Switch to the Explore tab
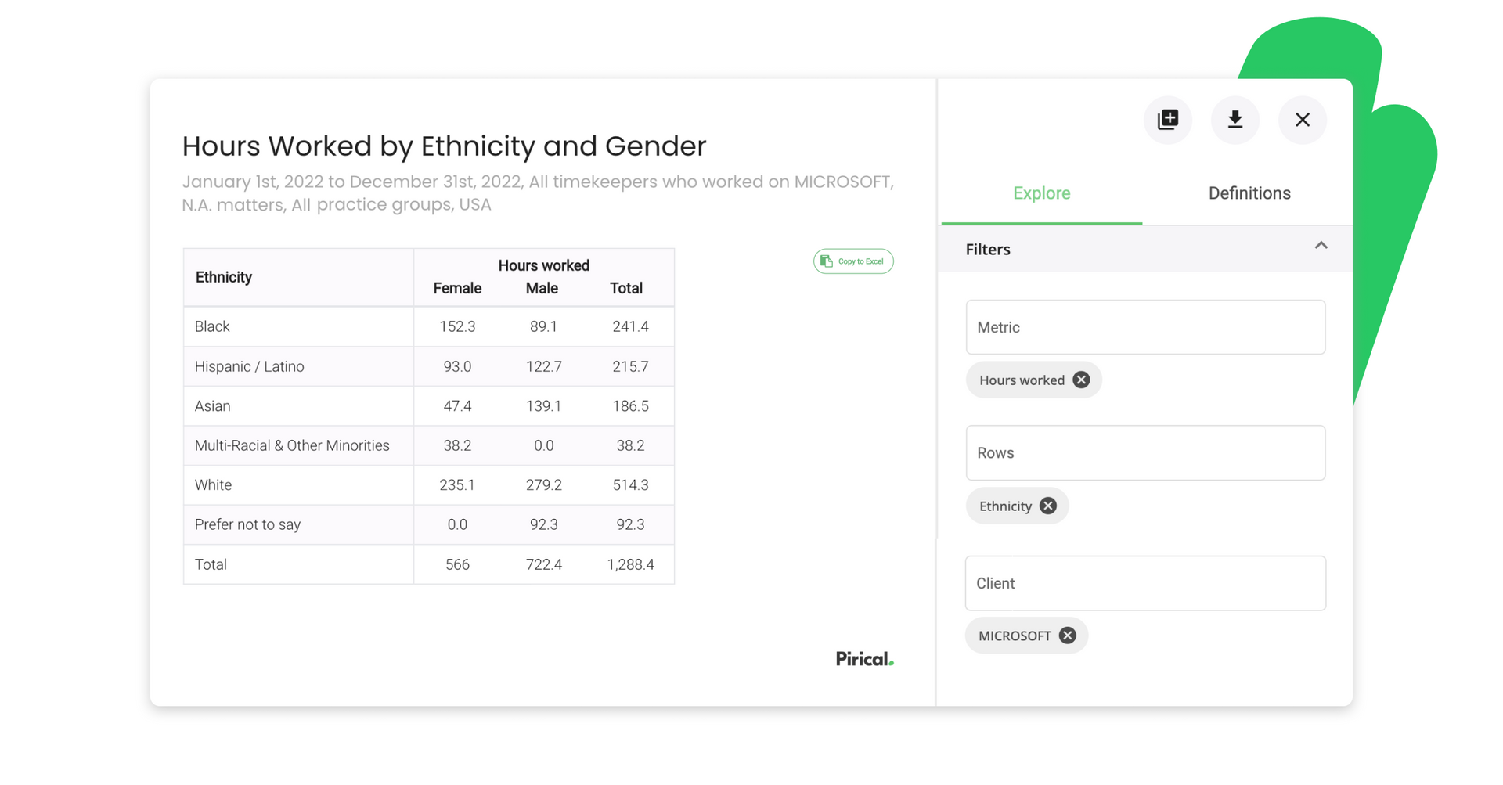1503x785 pixels. [x=1041, y=193]
